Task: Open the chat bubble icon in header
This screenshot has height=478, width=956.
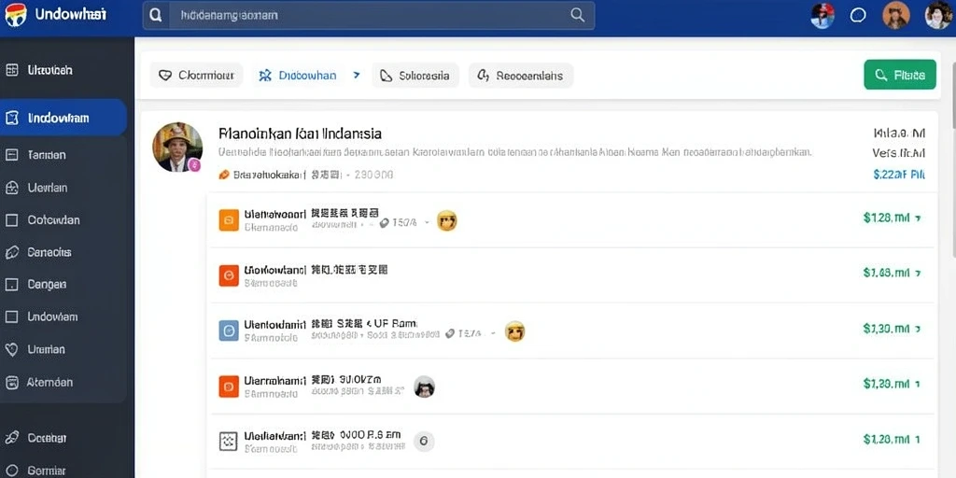Action: click(x=858, y=16)
